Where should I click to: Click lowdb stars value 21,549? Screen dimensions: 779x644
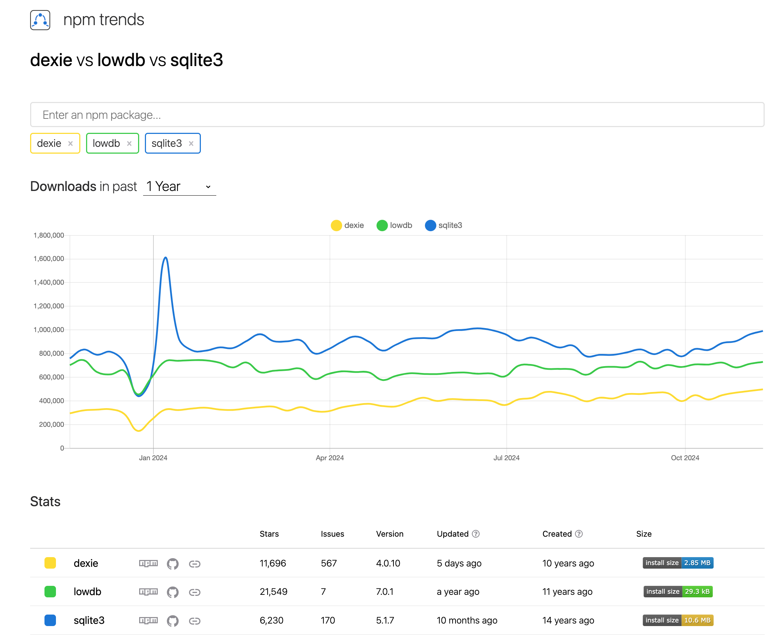pos(274,592)
